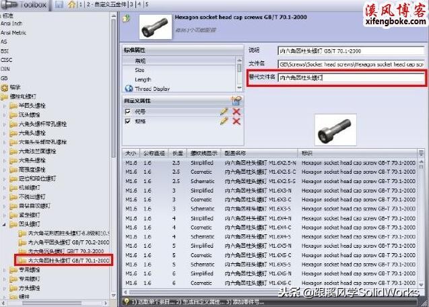
Task: Select Length in standard properties list
Action: tap(178, 79)
